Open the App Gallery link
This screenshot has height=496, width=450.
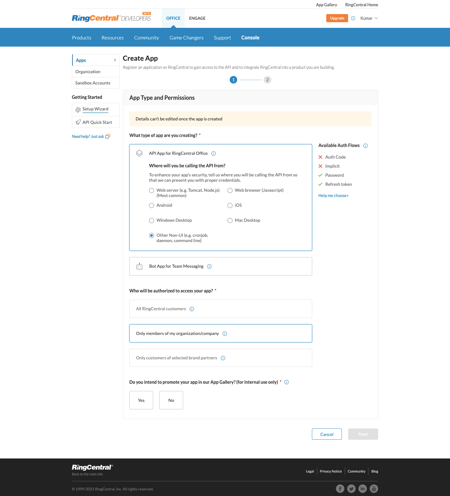coord(327,5)
